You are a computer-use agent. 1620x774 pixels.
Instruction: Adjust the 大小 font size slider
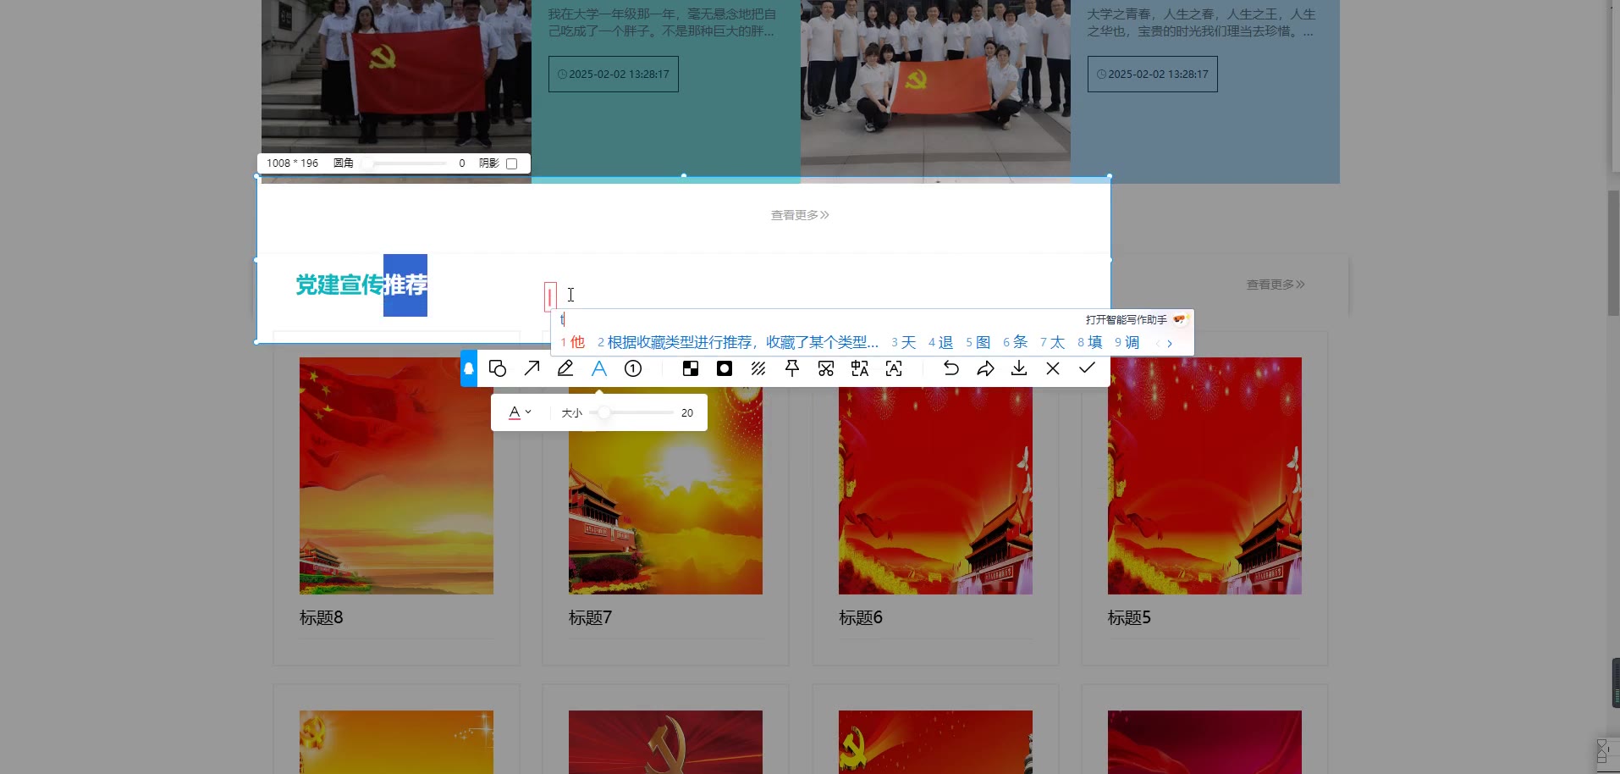631,412
